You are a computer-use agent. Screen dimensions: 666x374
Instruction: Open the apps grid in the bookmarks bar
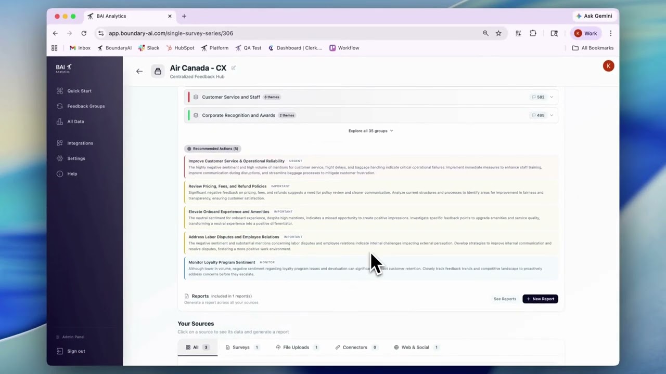[55, 48]
